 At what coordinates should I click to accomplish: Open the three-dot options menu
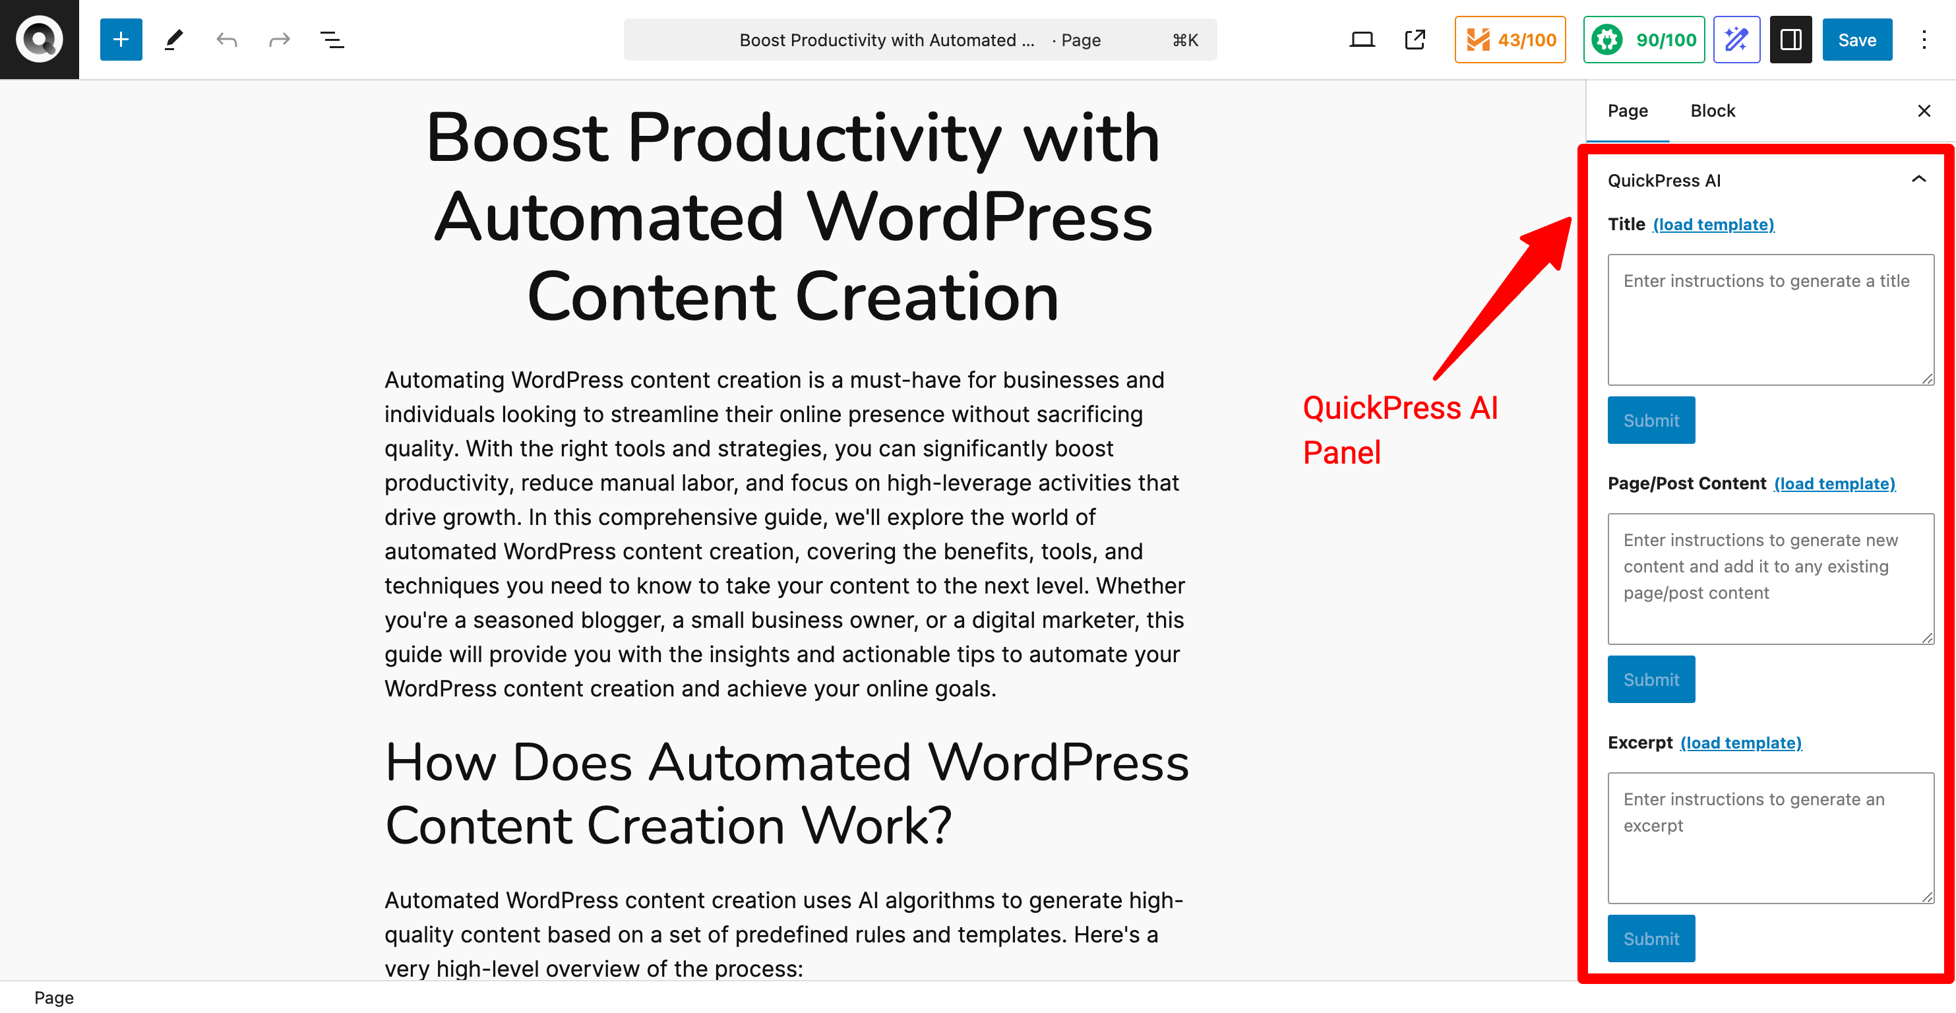click(1924, 40)
